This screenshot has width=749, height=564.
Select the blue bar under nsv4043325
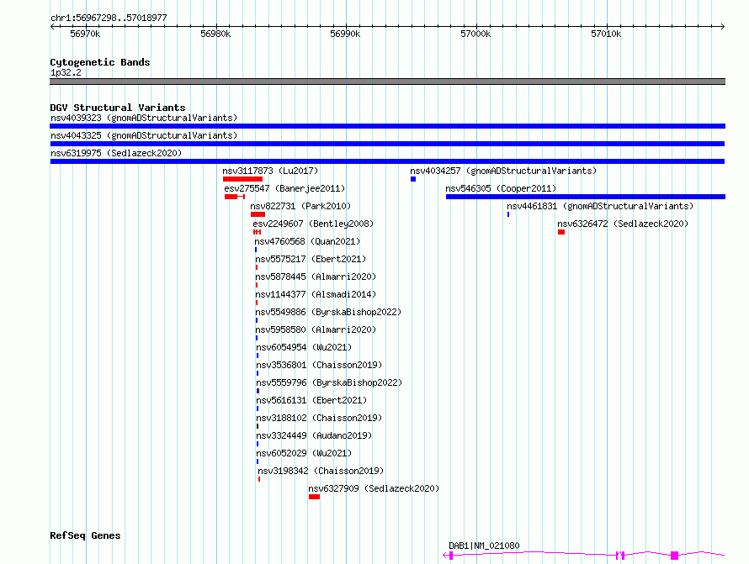click(387, 144)
